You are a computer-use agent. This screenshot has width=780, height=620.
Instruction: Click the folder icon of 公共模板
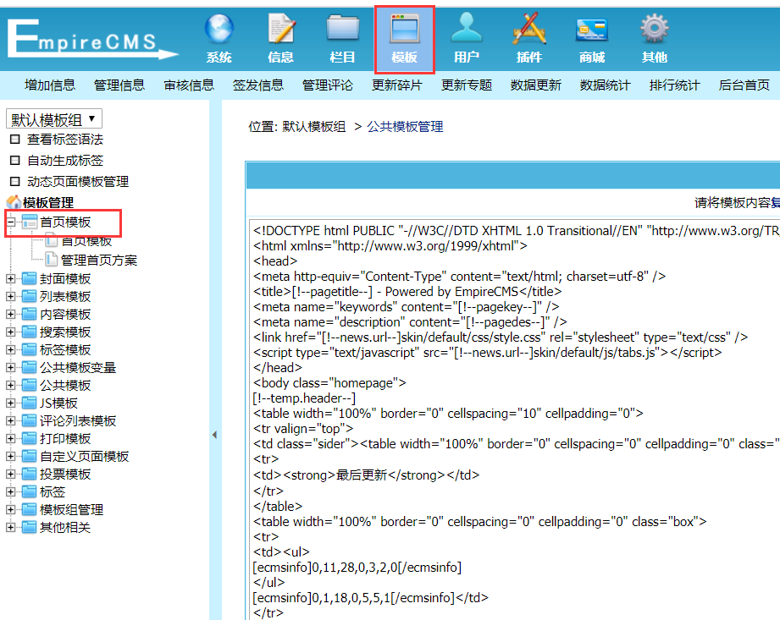[x=30, y=386]
